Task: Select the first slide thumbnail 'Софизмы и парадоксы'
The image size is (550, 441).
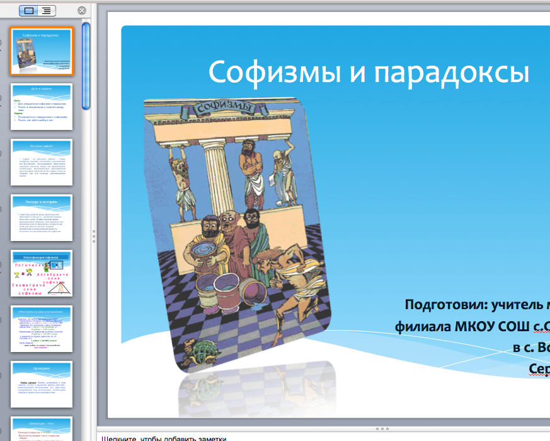Action: click(42, 51)
